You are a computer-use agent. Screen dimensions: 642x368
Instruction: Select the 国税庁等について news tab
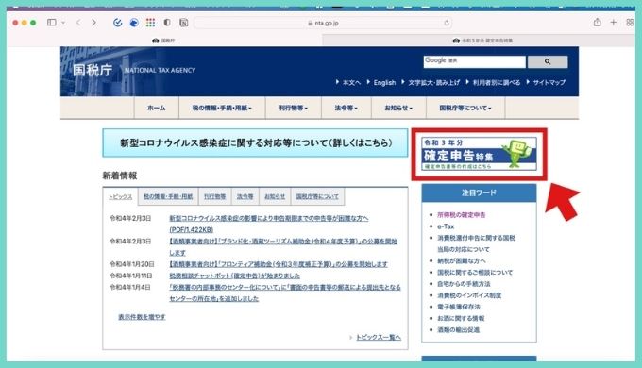[x=317, y=197]
